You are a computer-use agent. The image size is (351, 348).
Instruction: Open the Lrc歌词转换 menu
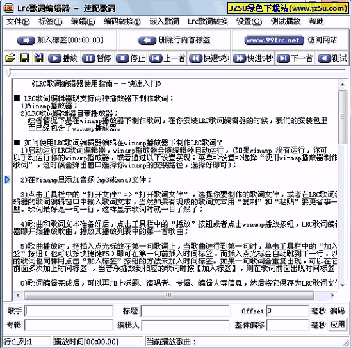[208, 22]
